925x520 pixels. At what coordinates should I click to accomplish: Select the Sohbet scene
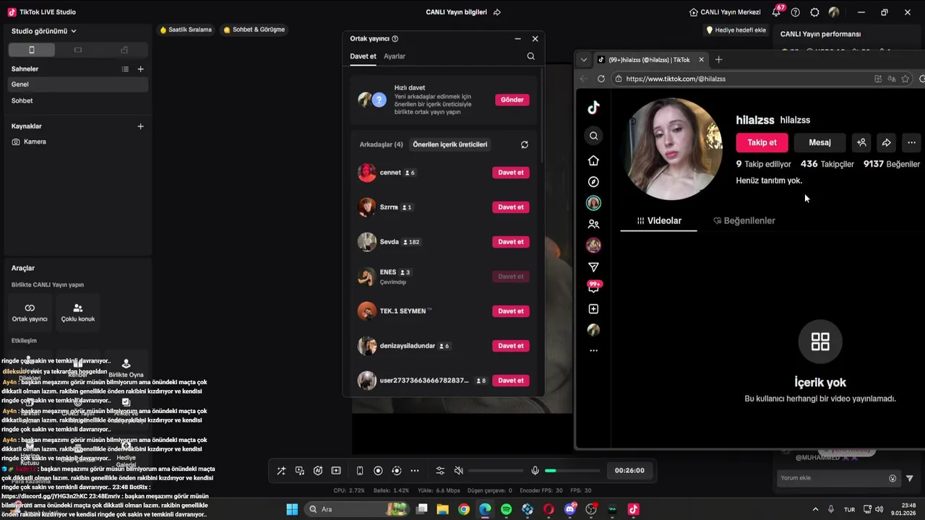(x=78, y=101)
